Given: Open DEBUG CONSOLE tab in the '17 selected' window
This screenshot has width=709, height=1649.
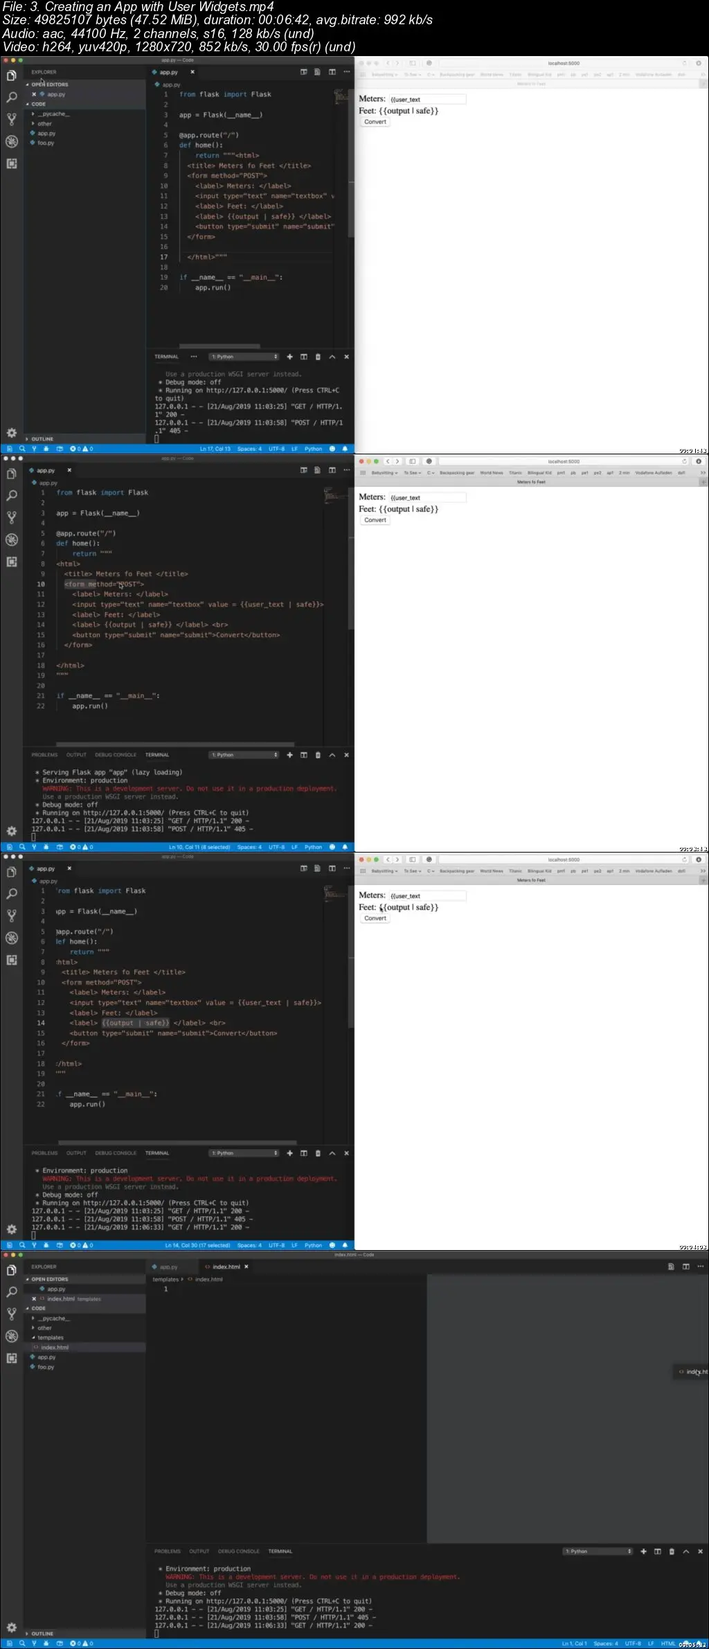Looking at the screenshot, I should coord(116,1153).
